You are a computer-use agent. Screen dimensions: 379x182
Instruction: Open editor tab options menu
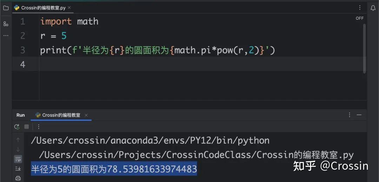(x=360, y=8)
